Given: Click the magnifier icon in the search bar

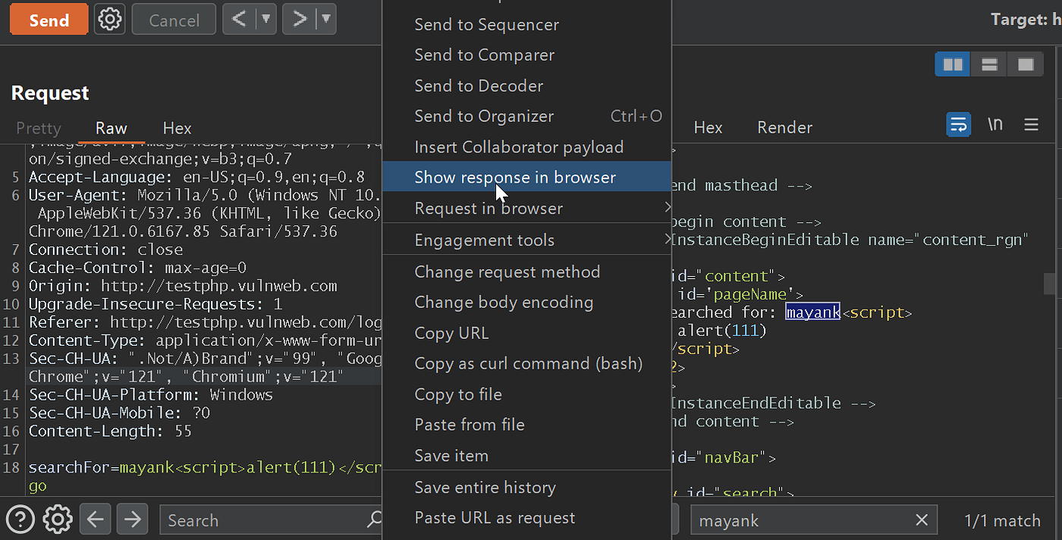Looking at the screenshot, I should [x=373, y=520].
